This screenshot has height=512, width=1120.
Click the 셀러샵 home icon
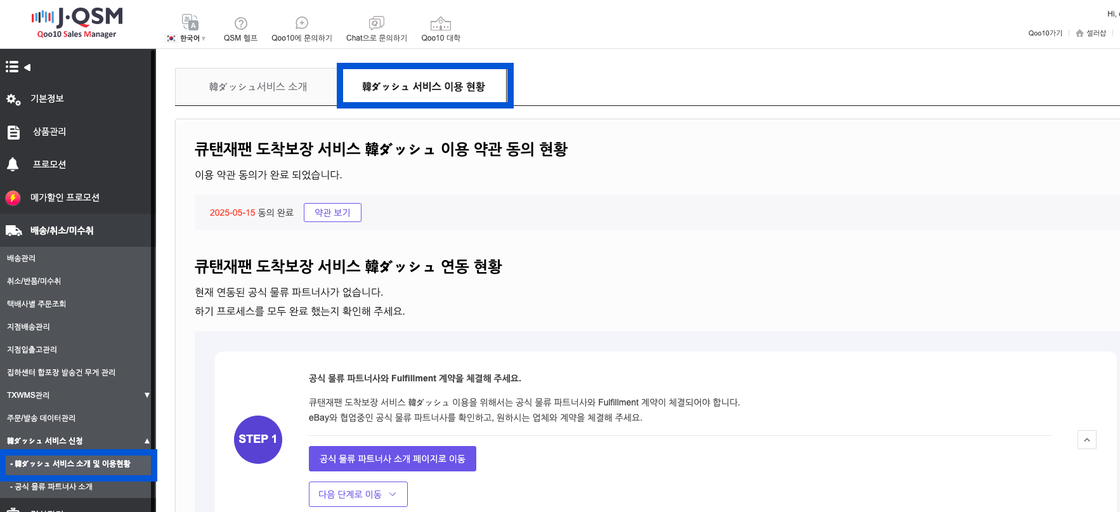pos(1079,33)
